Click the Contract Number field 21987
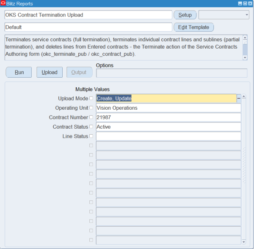 pos(168,117)
